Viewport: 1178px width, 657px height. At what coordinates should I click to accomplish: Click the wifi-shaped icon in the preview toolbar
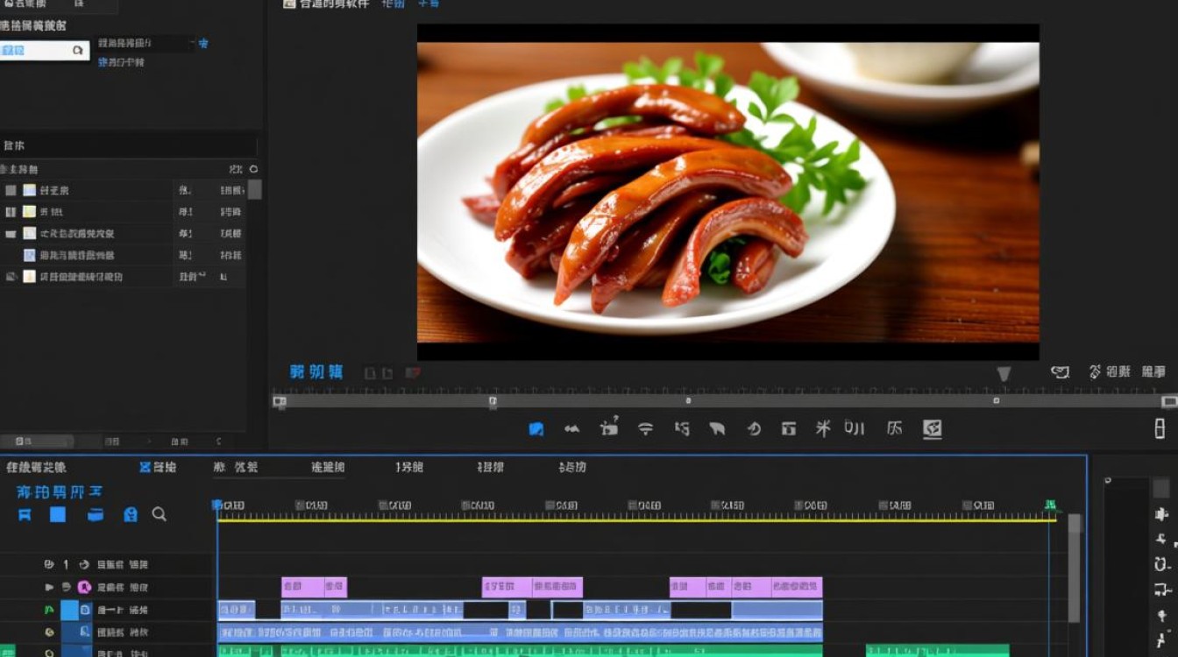tap(646, 429)
